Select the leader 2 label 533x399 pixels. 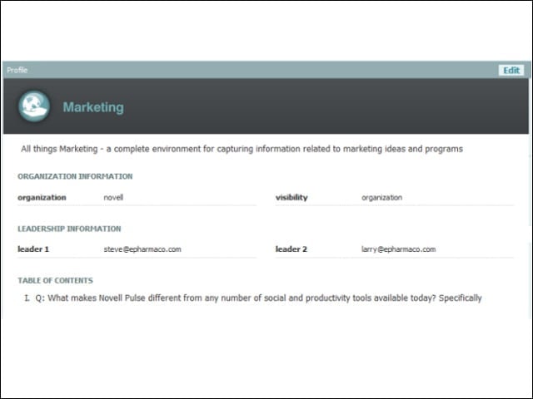pyautogui.click(x=291, y=249)
